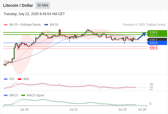
Task: Click the Jul 20 date axis marker
Action: pyautogui.click(x=24, y=109)
